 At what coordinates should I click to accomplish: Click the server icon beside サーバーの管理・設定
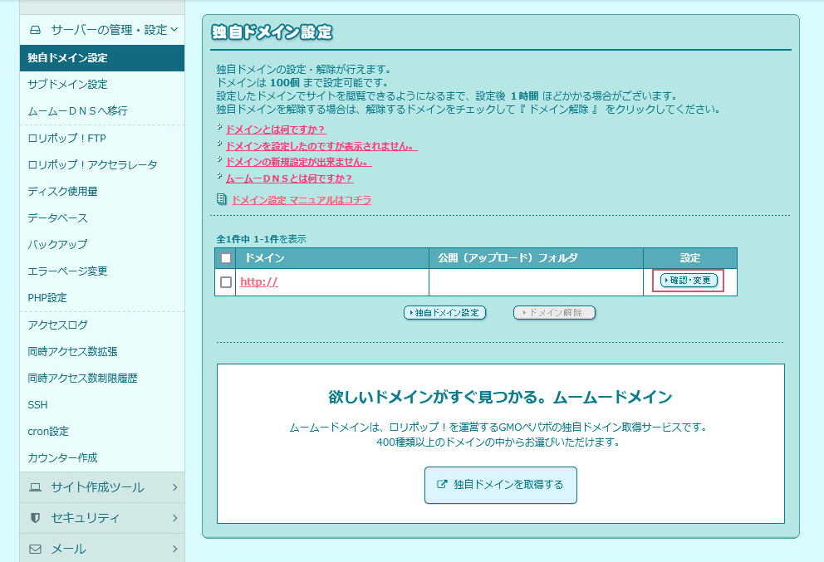point(35,30)
